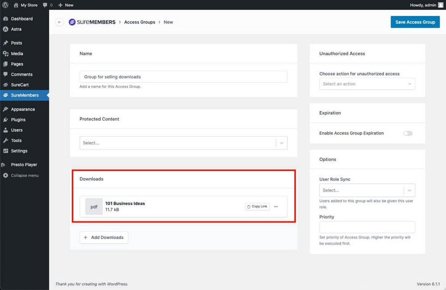
Task: Click the pdf file thumbnail
Action: pos(94,207)
